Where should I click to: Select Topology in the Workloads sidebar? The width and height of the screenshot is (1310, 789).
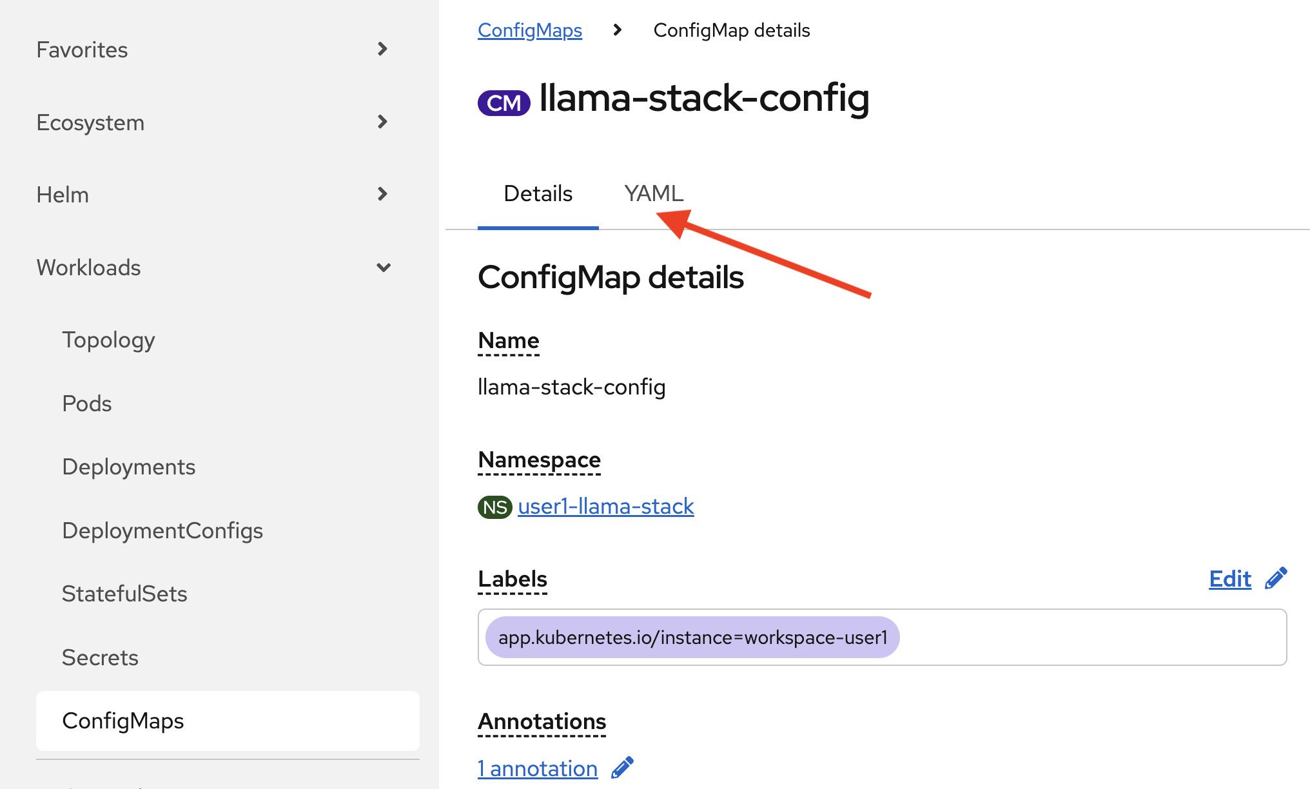click(108, 339)
